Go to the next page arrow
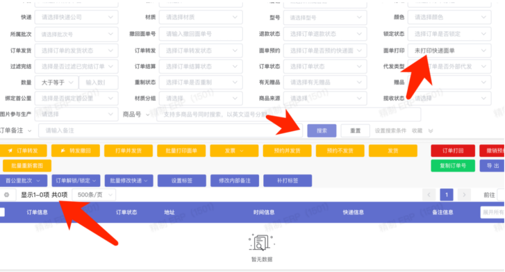Image resolution: width=505 pixels, height=272 pixels. click(464, 195)
